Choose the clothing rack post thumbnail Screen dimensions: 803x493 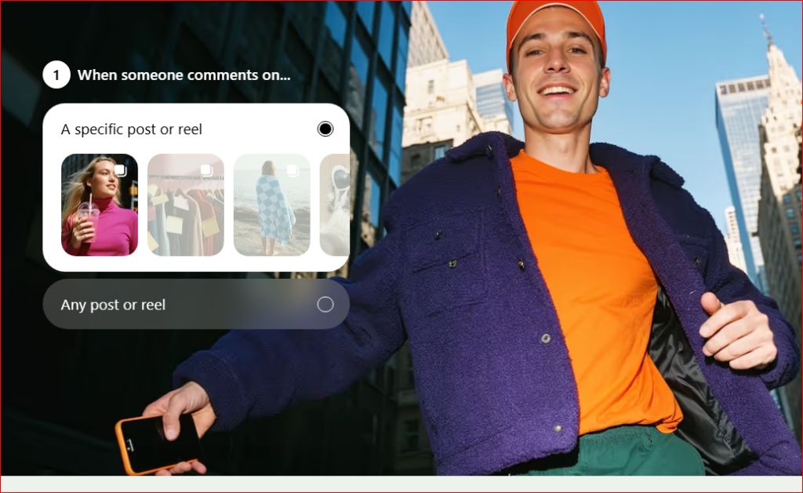point(185,205)
